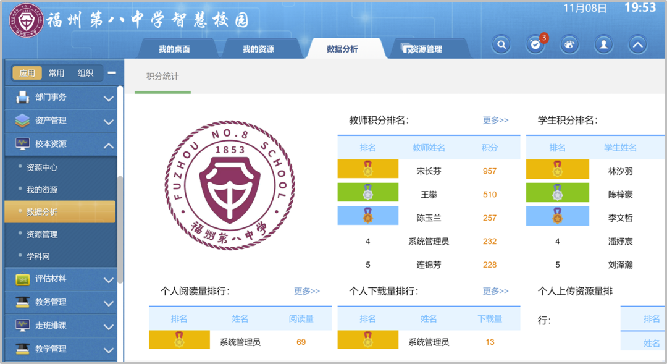Expand the 教务管理 chevron
Image resolution: width=667 pixels, height=364 pixels.
click(109, 303)
